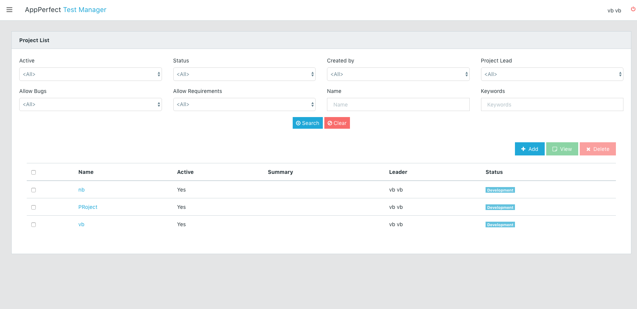The width and height of the screenshot is (637, 309).
Task: Open the PRoject project link
Action: 88,207
